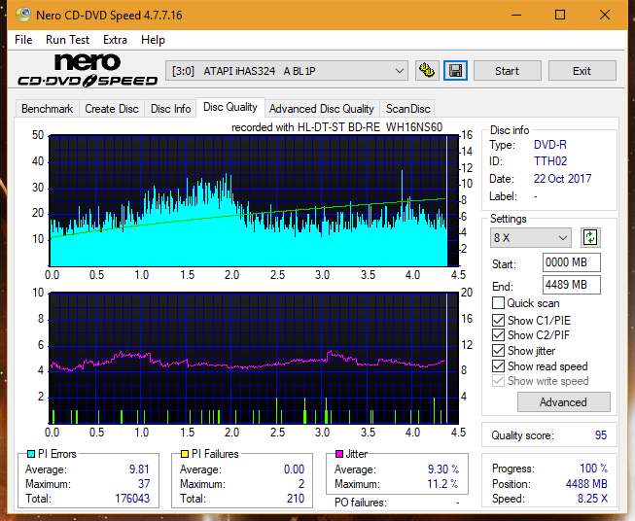The width and height of the screenshot is (635, 521).
Task: Switch to the Disc Info tab
Action: (170, 109)
